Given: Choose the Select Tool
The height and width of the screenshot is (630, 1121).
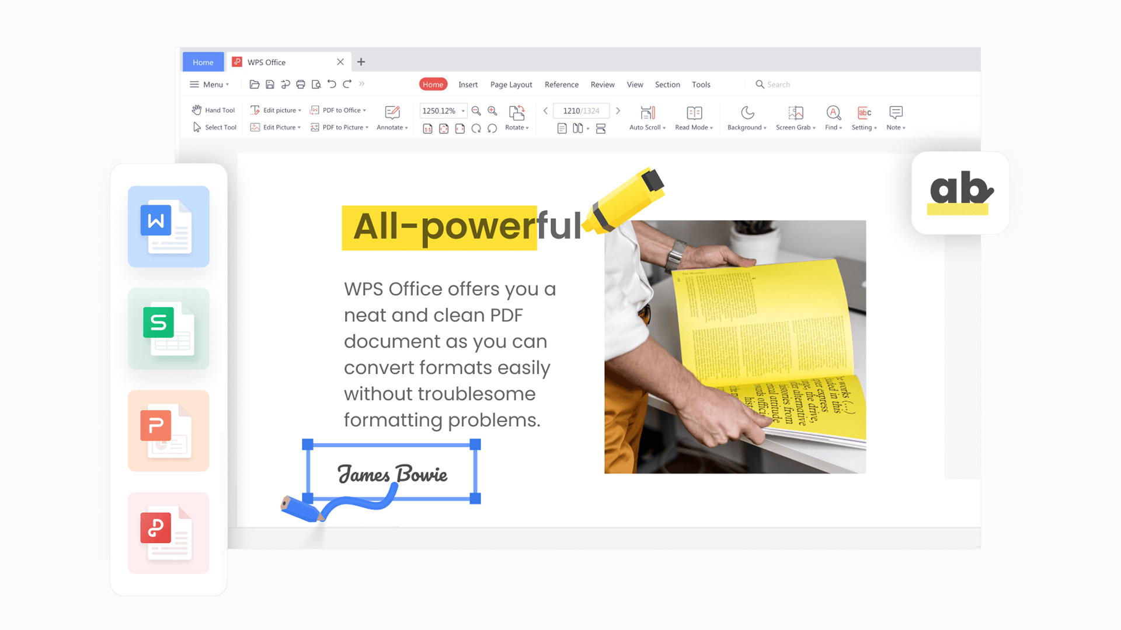Looking at the screenshot, I should click(214, 128).
